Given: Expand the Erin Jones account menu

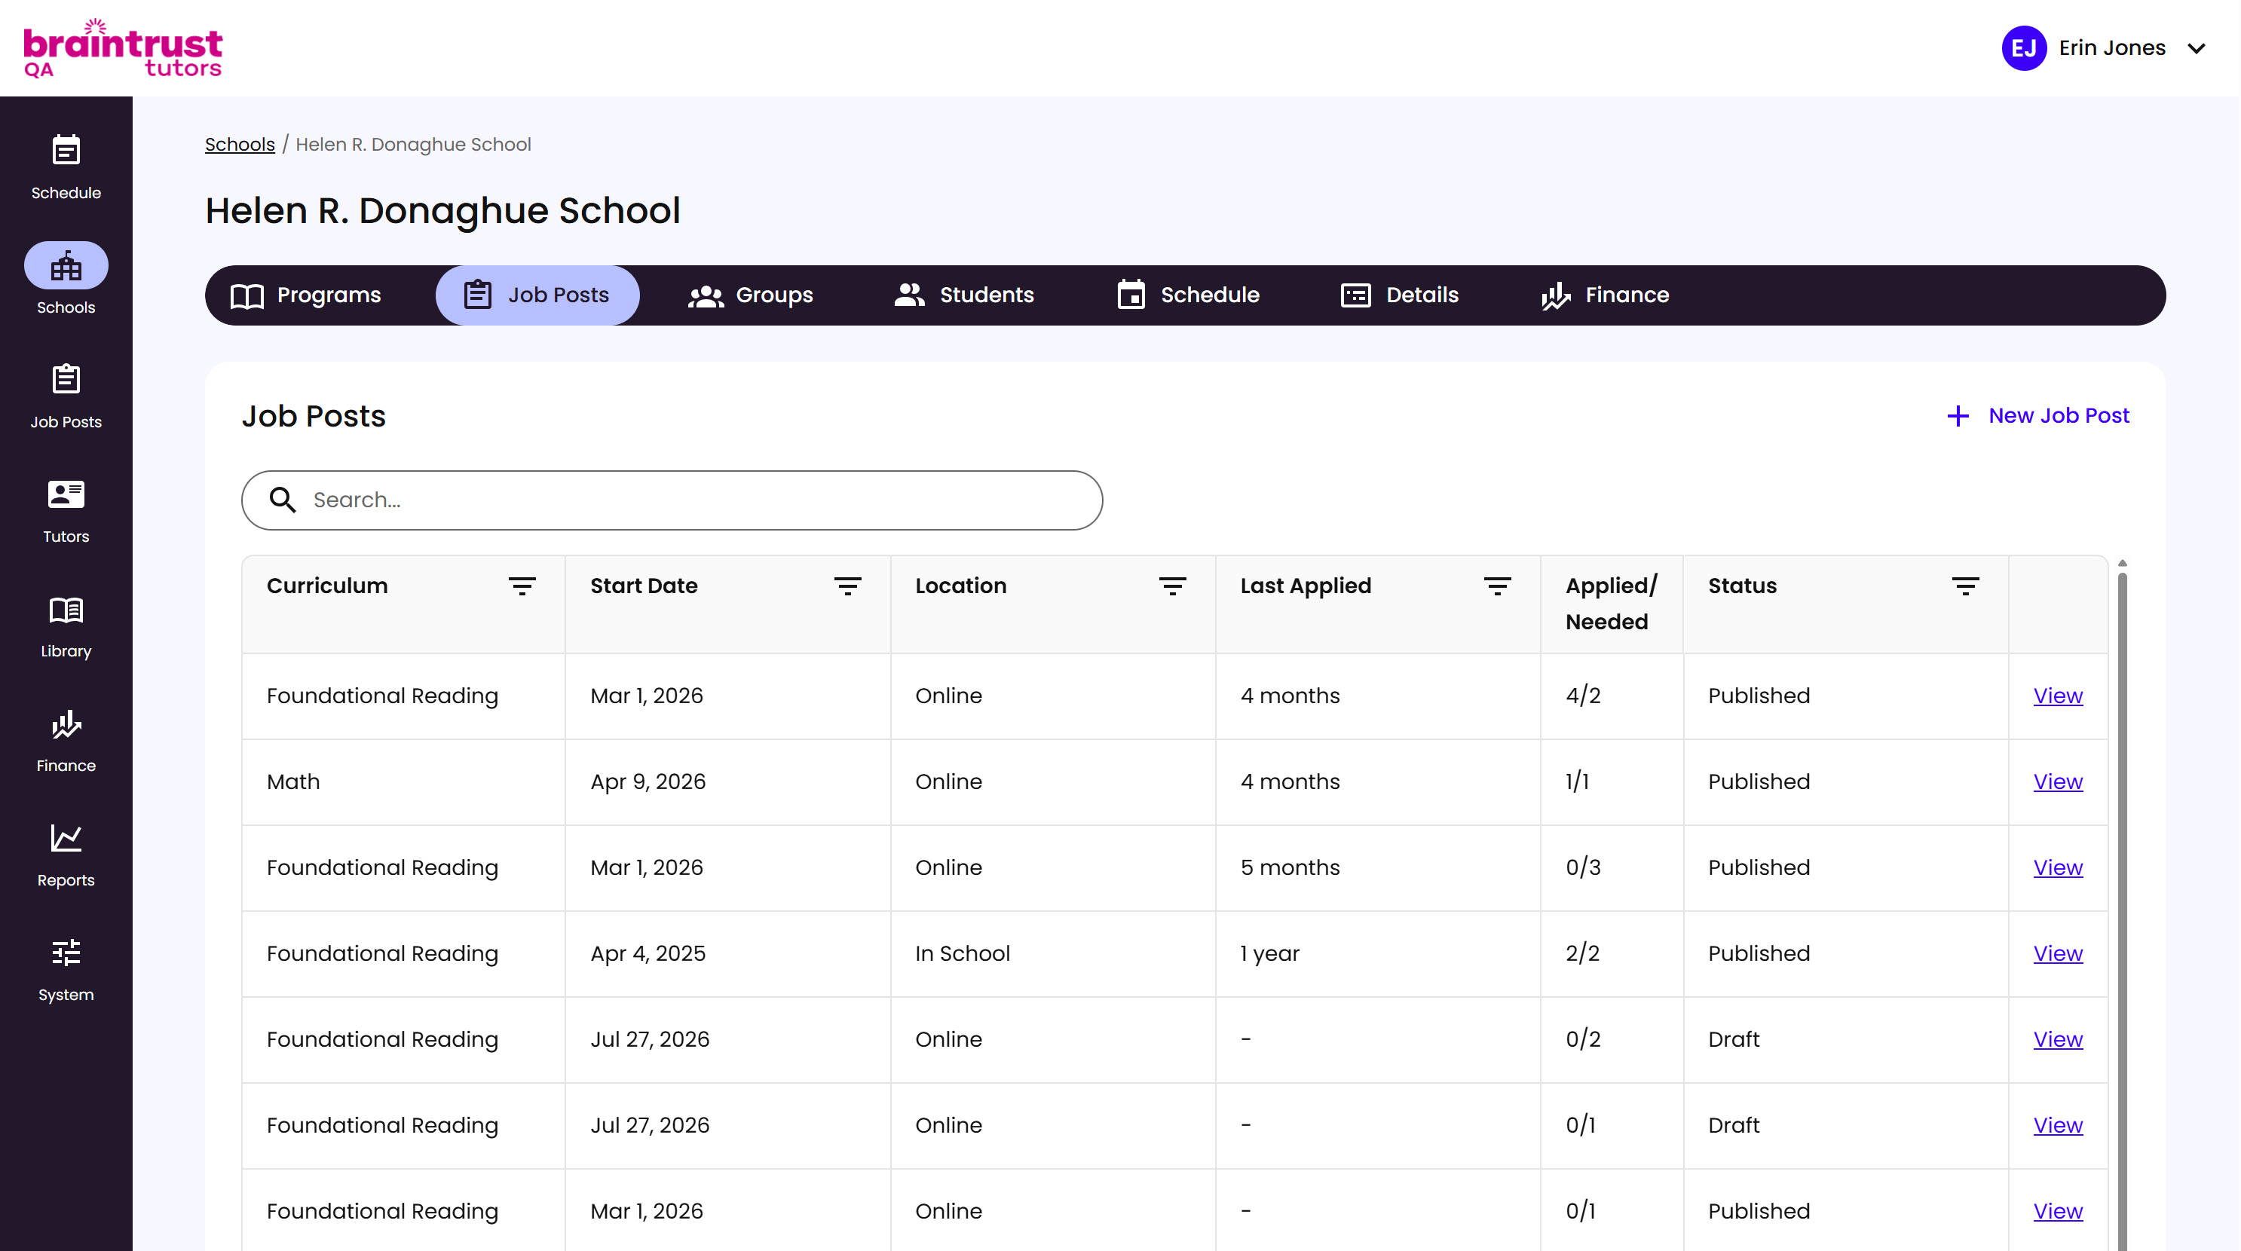Looking at the screenshot, I should click(x=2196, y=47).
